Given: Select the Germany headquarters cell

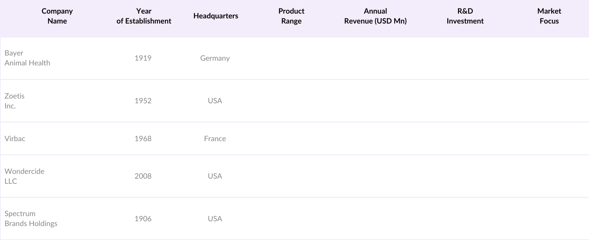Looking at the screenshot, I should tap(215, 58).
